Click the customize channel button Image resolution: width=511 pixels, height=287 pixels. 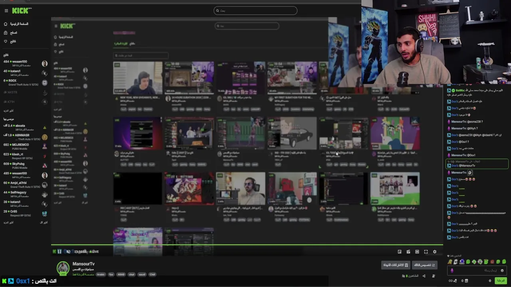click(x=424, y=265)
